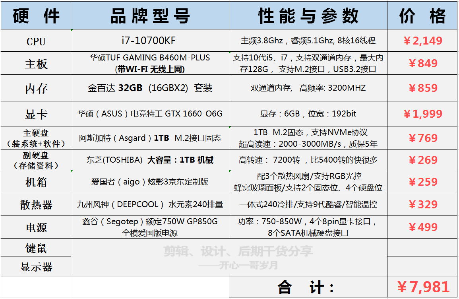Click the 硬件 column header
Screen dimensions: 459x299
tap(36, 15)
